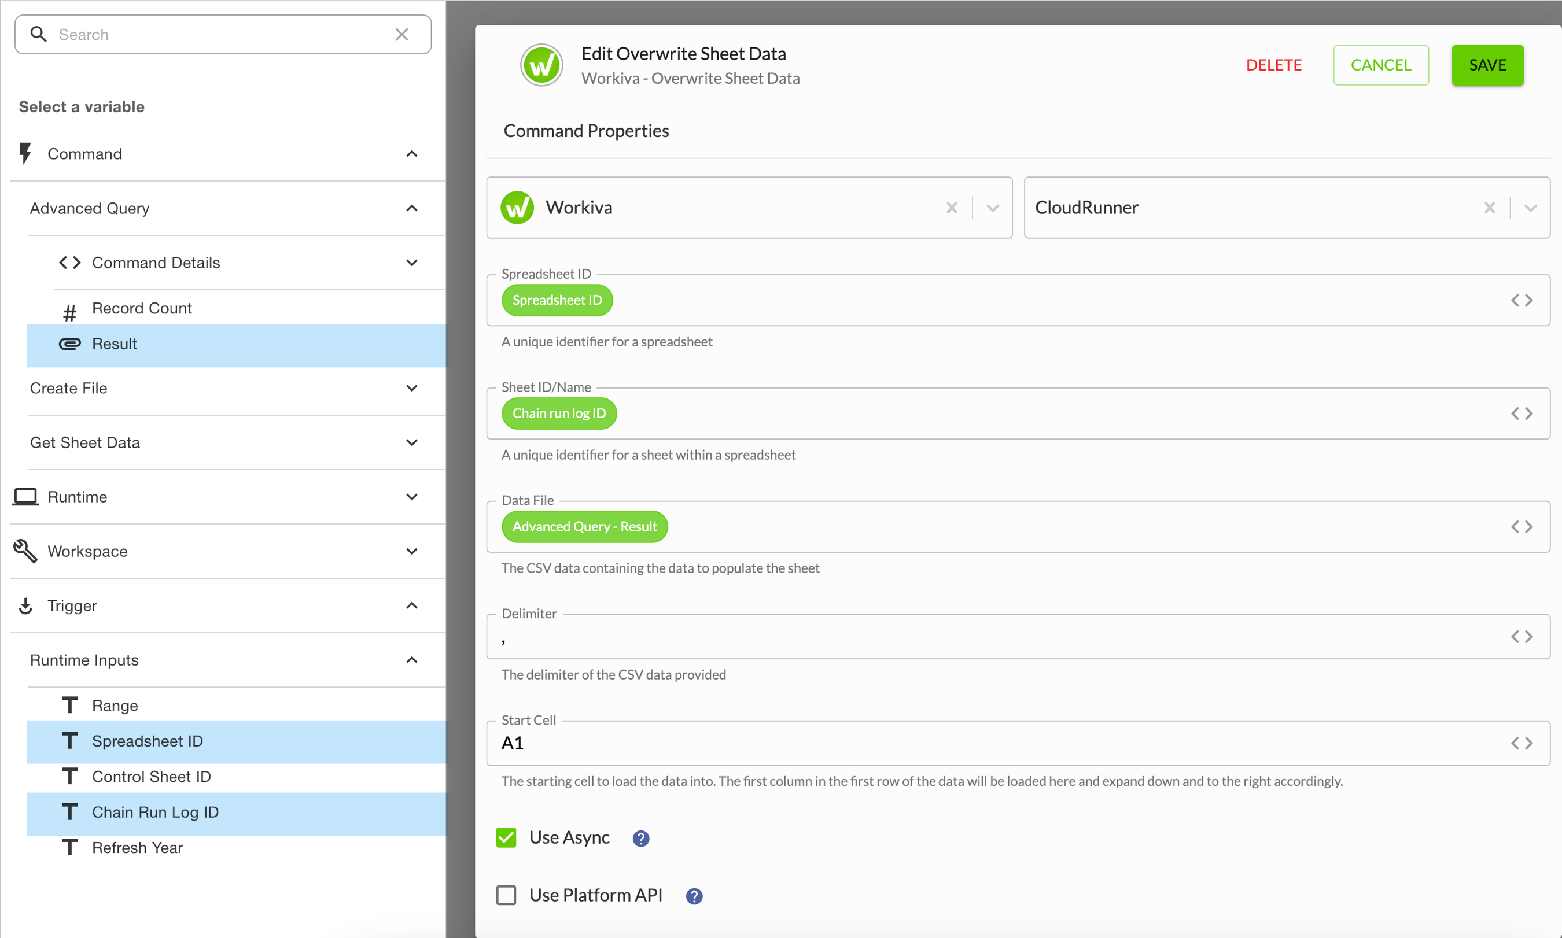
Task: Enable the Use Platform API checkbox
Action: coord(506,895)
